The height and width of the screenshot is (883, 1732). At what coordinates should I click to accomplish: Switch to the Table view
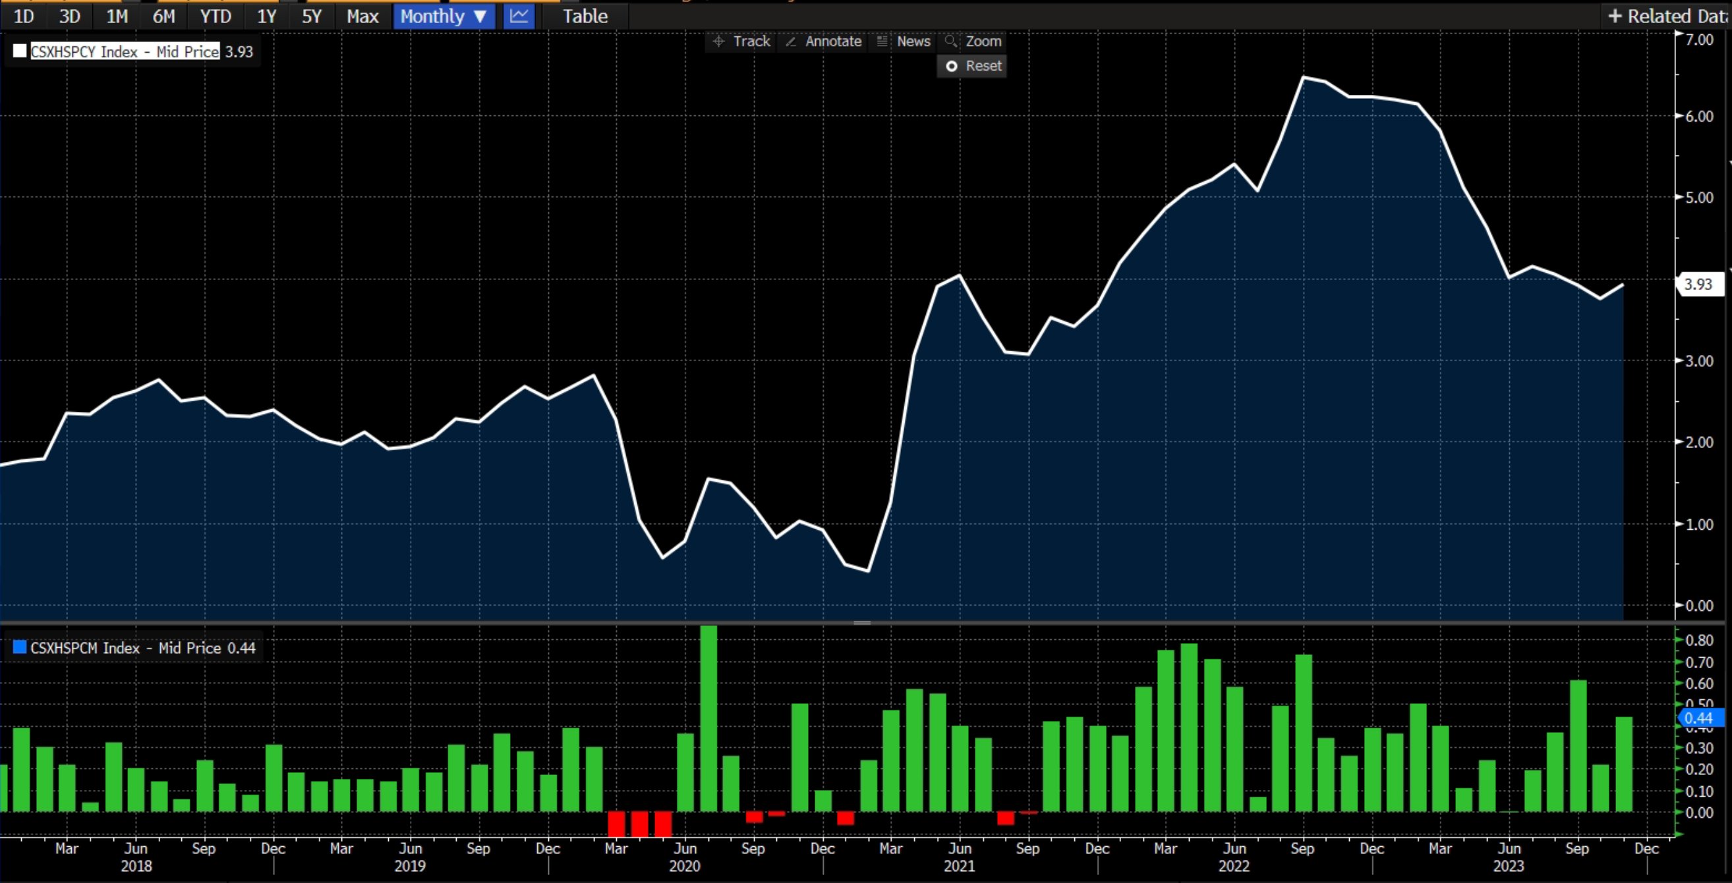tap(585, 16)
